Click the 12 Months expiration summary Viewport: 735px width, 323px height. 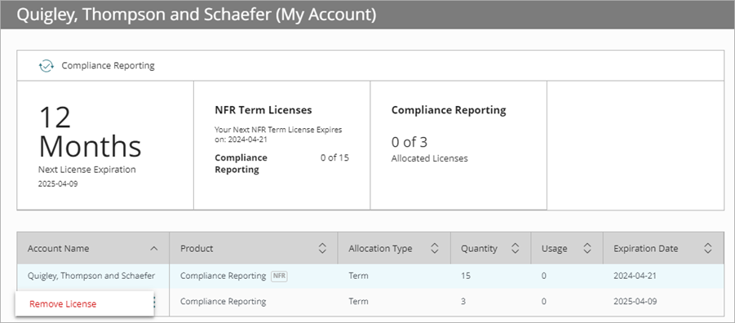90,131
